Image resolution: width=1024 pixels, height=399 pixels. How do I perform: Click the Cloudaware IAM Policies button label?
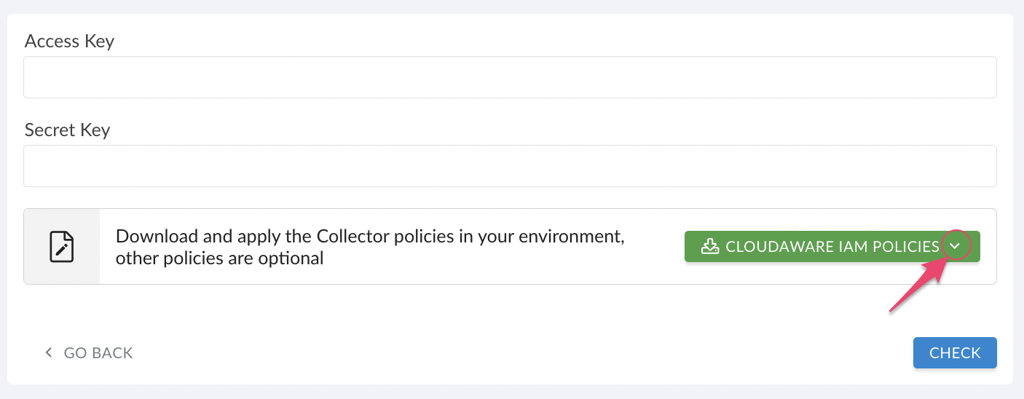coord(832,247)
